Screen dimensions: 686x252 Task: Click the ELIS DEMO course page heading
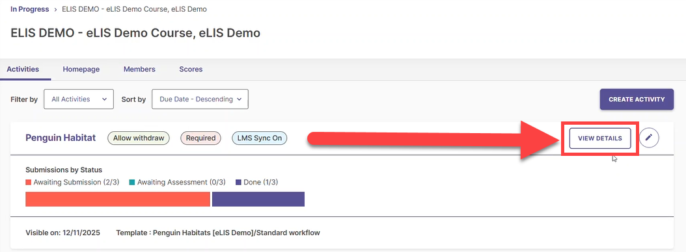coord(135,32)
